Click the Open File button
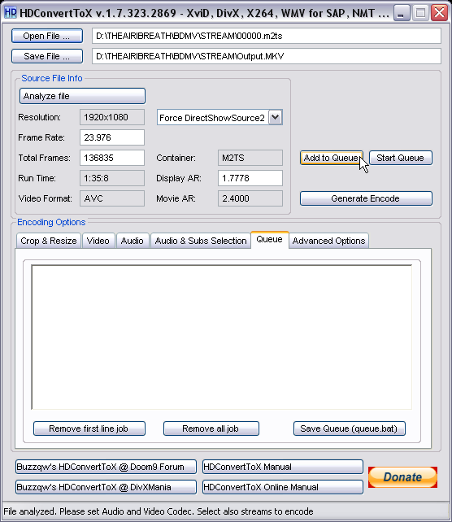Image resolution: width=452 pixels, height=522 pixels. tap(47, 36)
